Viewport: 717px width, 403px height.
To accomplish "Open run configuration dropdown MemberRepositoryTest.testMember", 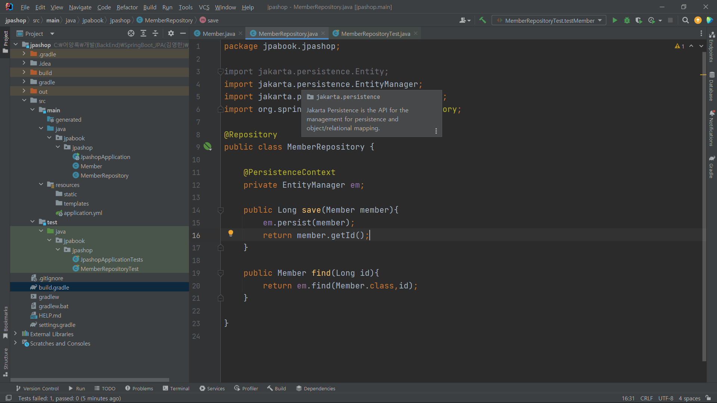I will [549, 21].
